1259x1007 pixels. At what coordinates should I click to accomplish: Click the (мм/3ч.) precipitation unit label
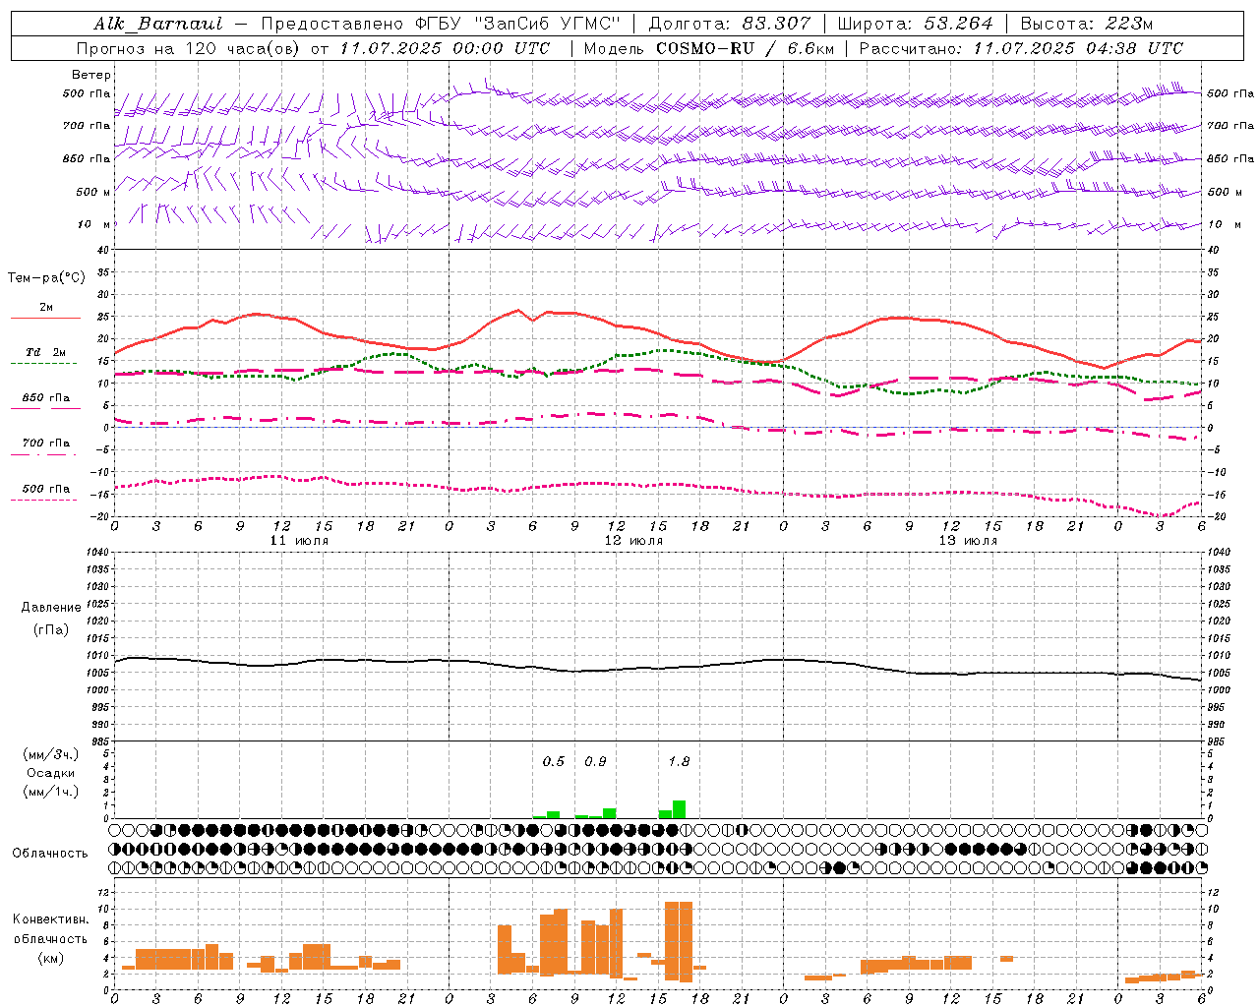pyautogui.click(x=50, y=754)
